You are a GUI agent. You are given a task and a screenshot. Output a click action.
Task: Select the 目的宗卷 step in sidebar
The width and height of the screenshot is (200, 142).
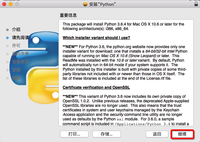[20, 54]
